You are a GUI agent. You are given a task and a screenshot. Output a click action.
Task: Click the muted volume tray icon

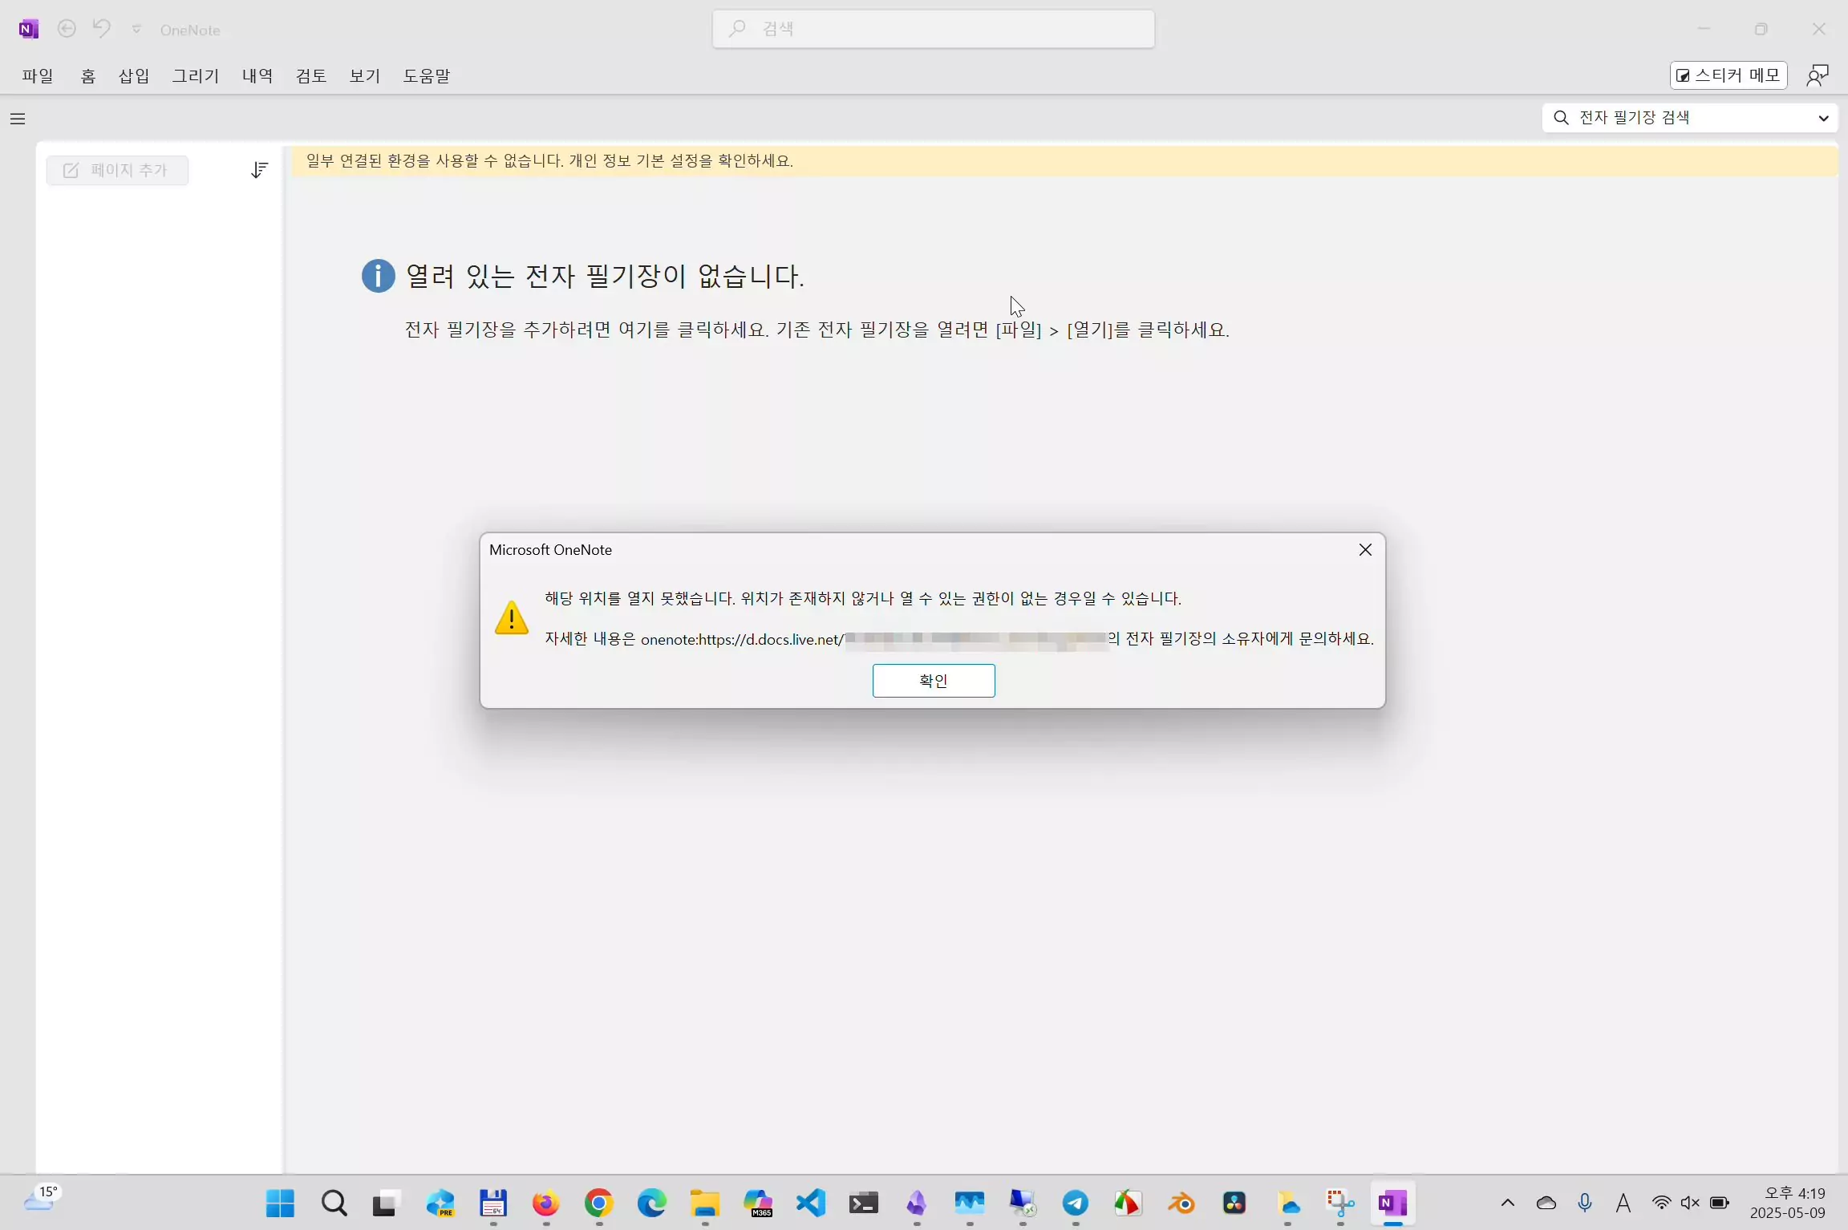point(1690,1203)
